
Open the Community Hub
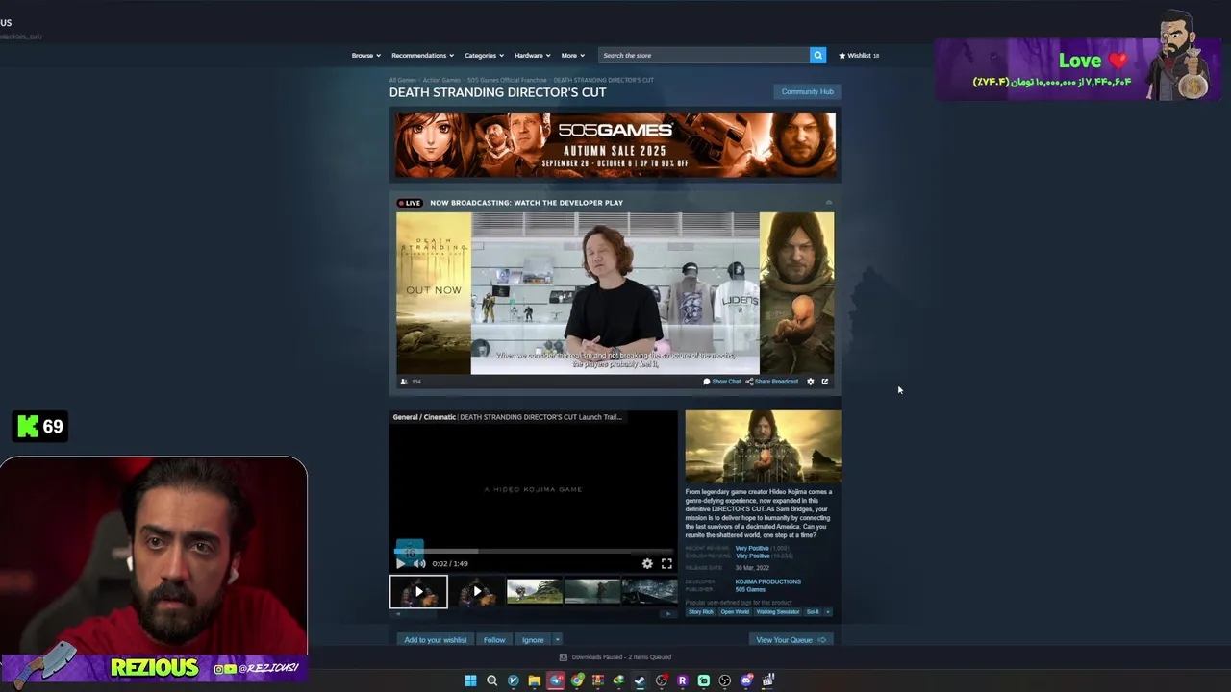click(x=807, y=91)
